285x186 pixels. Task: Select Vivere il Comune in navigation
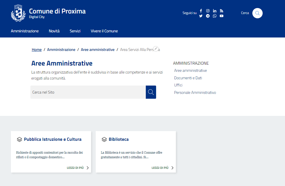pyautogui.click(x=104, y=31)
